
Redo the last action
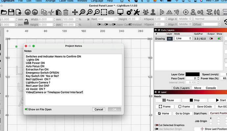(x=35, y=12)
